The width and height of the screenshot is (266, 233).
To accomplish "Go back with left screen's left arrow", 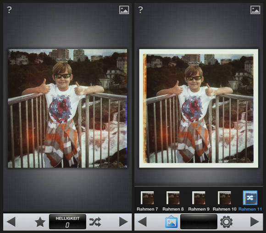I will pyautogui.click(x=11, y=222).
